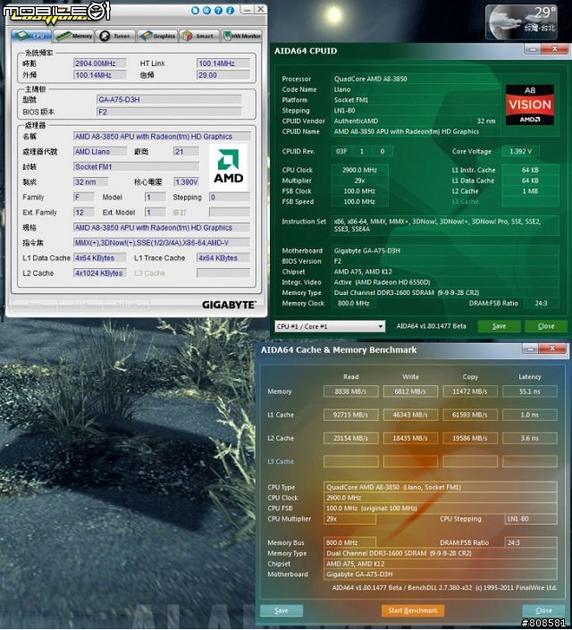Click the '29x' Multiplier value in CPUID
Viewport: 572px width, 630px height.
tap(359, 181)
